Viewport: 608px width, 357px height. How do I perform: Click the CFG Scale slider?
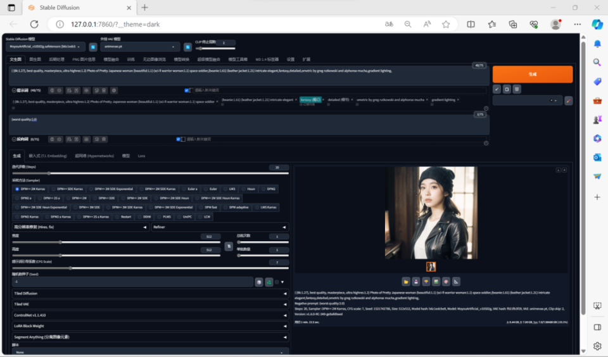coord(150,268)
